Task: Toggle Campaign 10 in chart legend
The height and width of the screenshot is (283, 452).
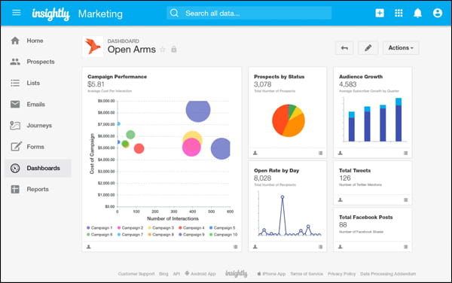Action: point(224,235)
